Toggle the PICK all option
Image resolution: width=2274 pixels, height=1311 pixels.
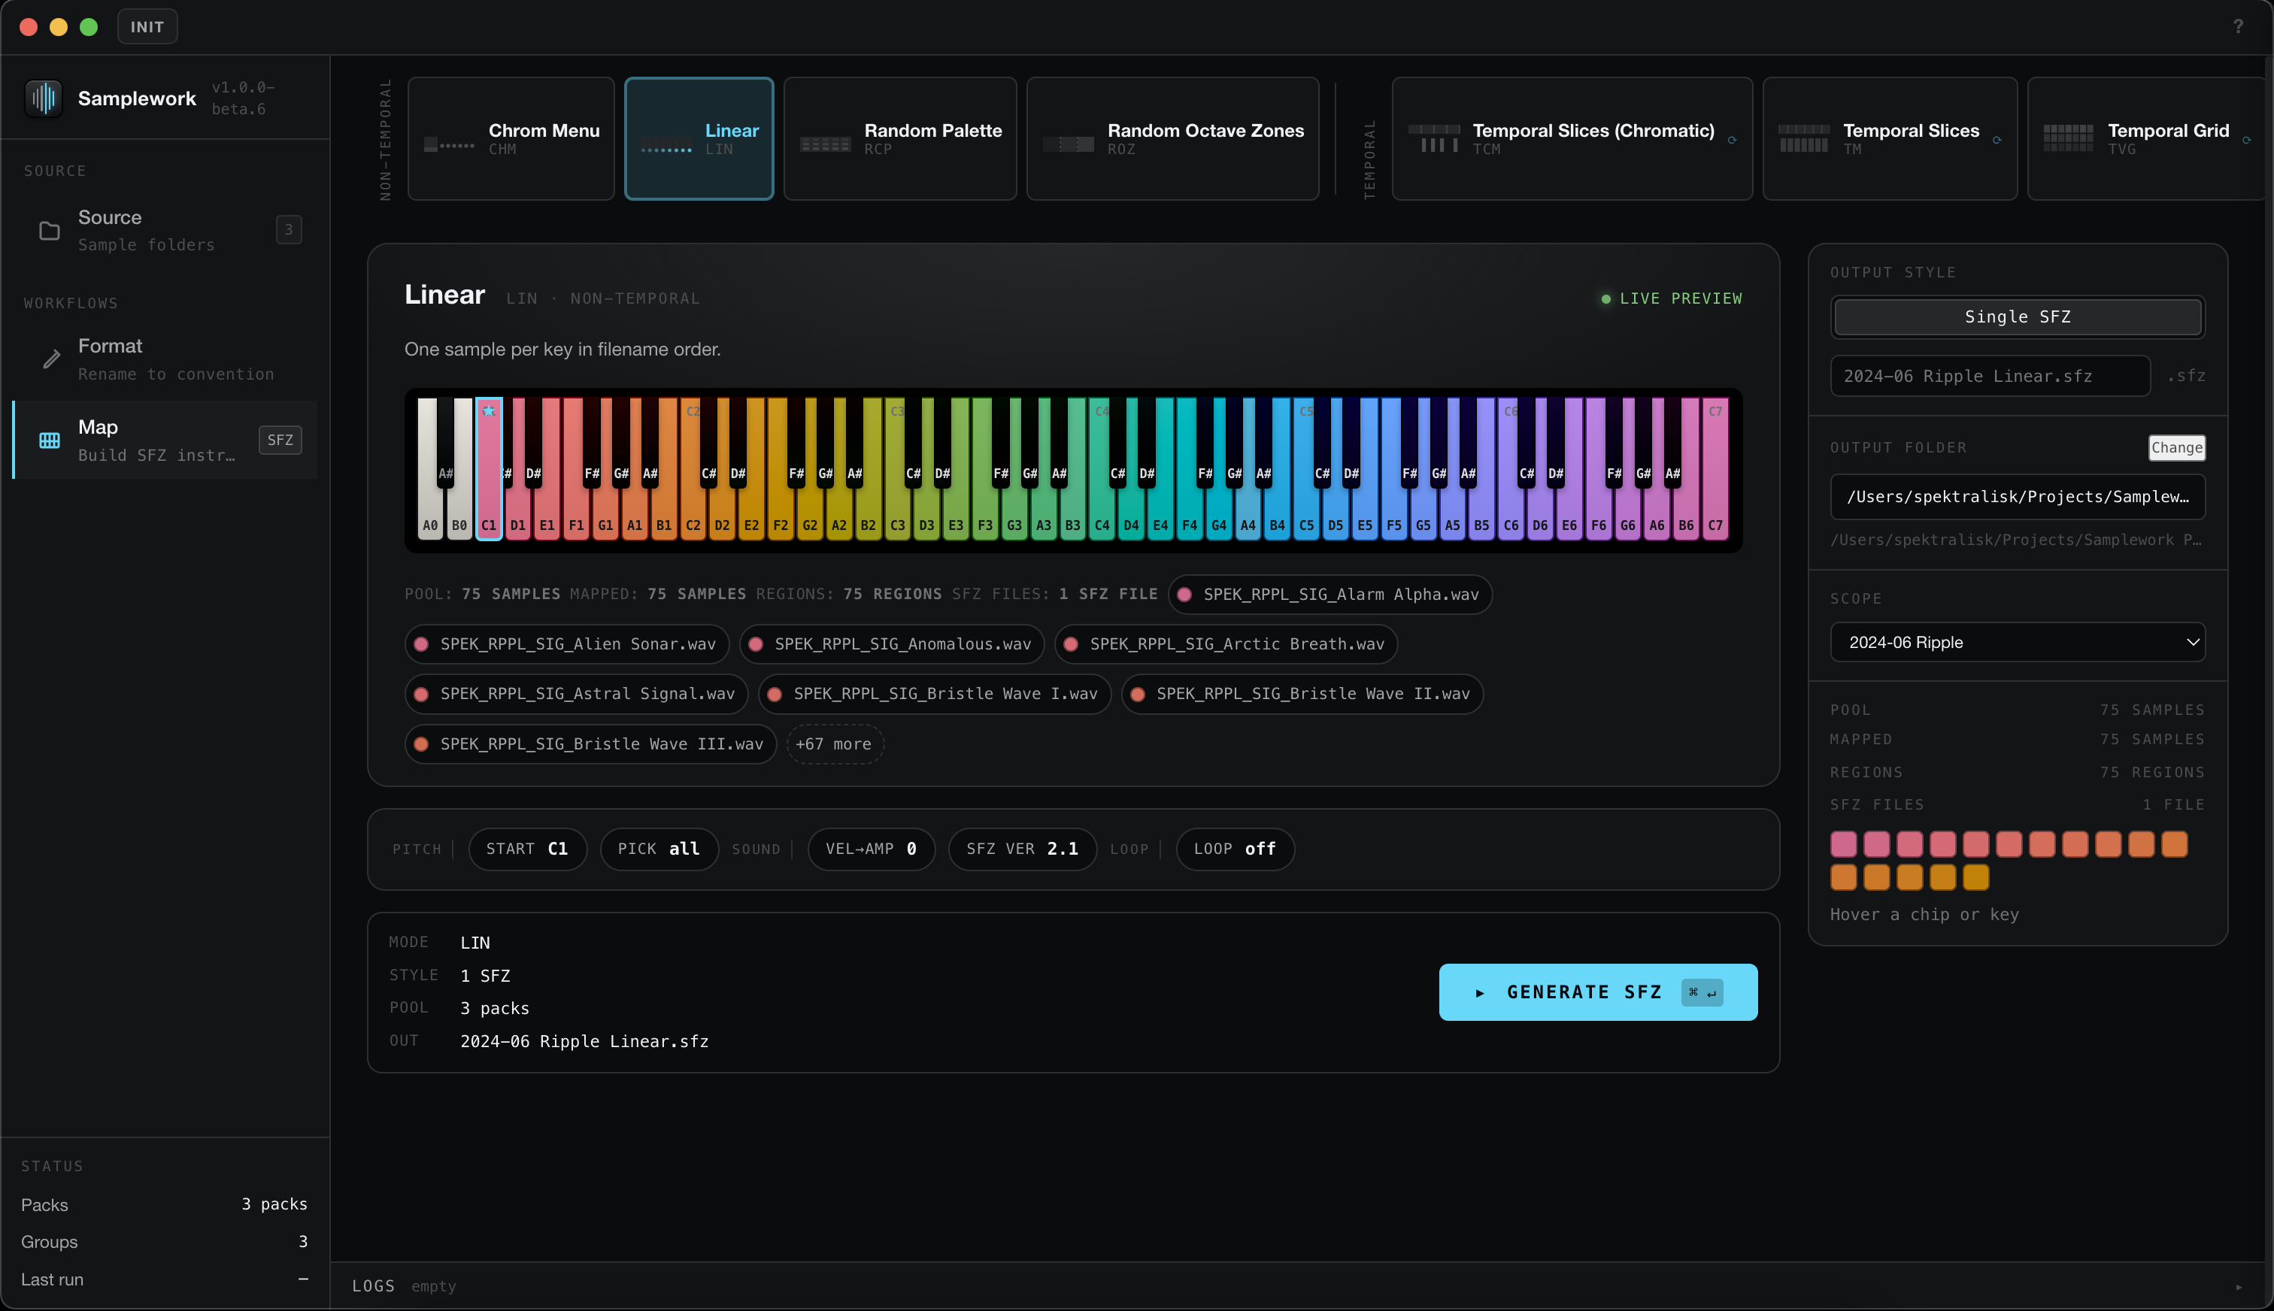click(x=659, y=849)
